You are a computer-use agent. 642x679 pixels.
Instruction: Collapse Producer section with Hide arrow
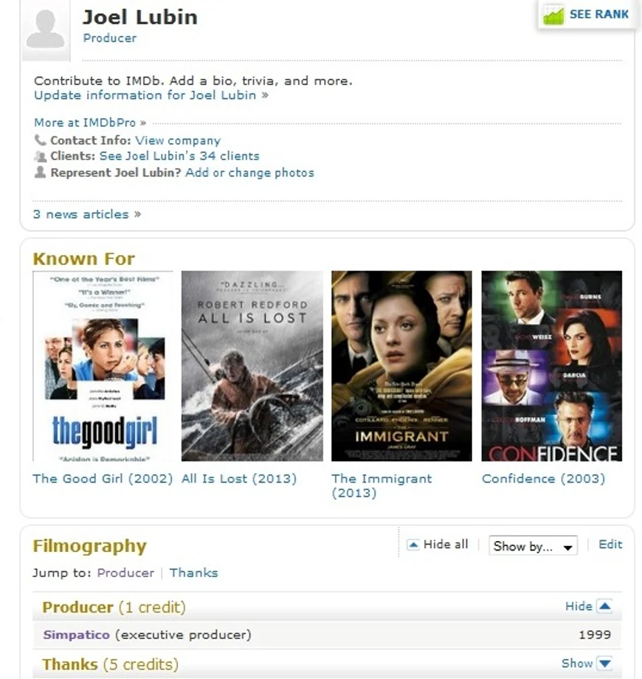[x=604, y=606]
